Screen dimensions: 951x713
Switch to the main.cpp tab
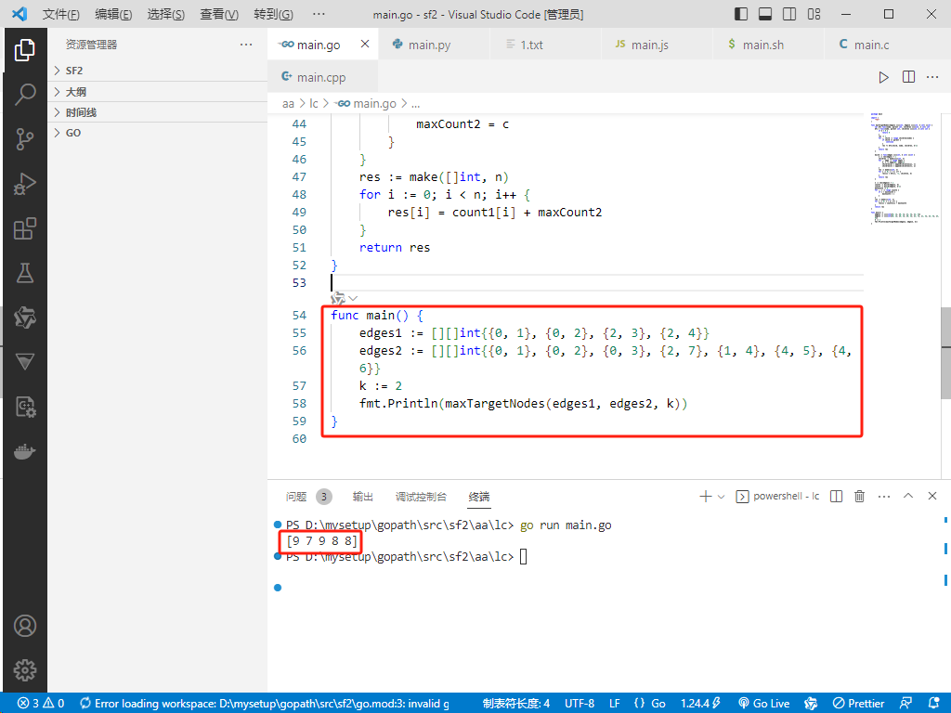click(x=320, y=77)
